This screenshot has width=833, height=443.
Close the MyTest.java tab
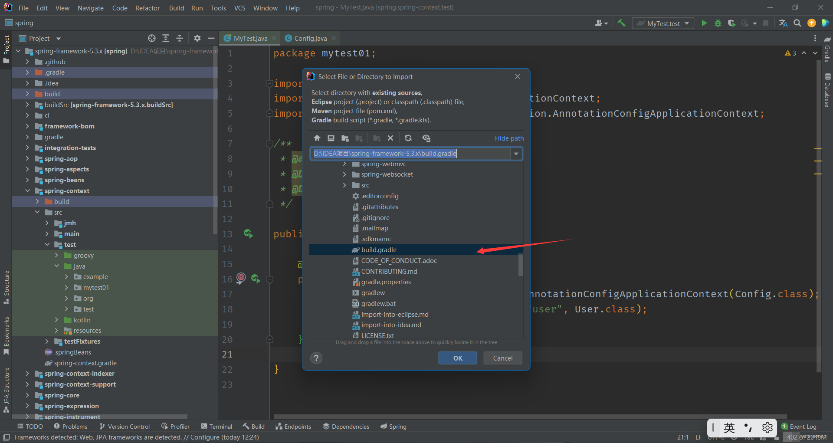pyautogui.click(x=274, y=38)
